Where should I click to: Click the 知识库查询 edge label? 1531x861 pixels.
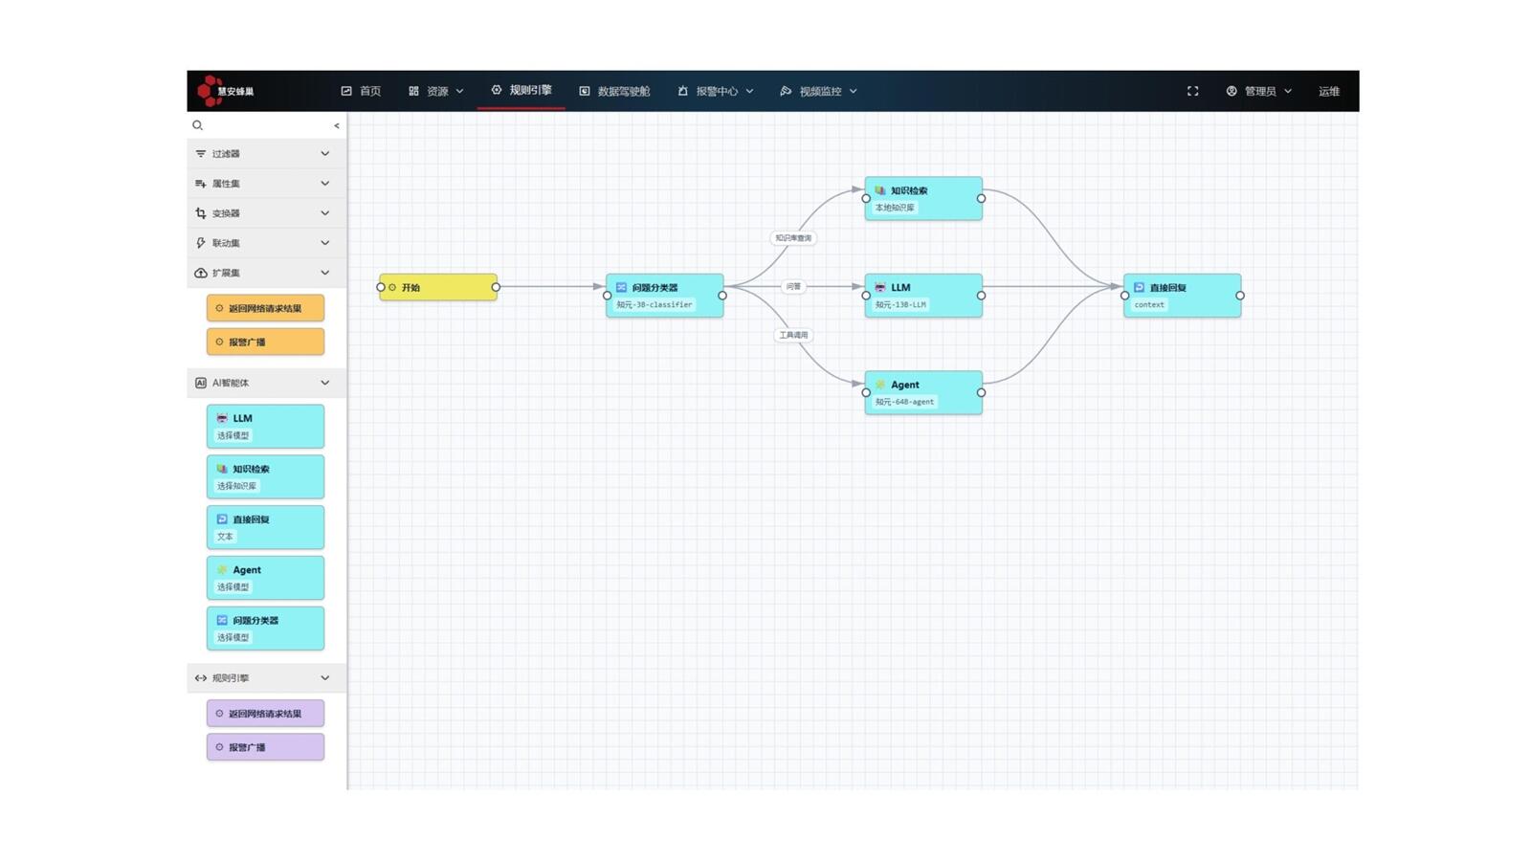[x=792, y=238]
